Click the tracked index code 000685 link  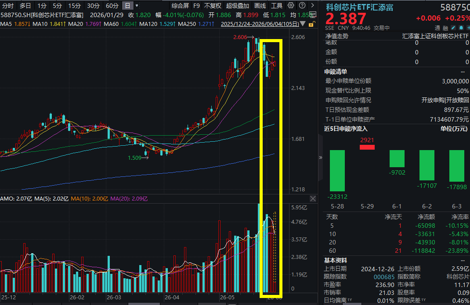coord(384,276)
